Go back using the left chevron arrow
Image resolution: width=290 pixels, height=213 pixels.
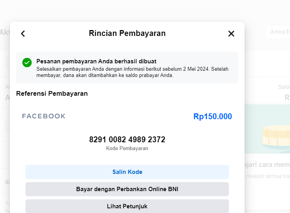point(23,34)
